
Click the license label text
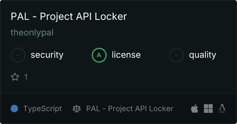click(126, 55)
